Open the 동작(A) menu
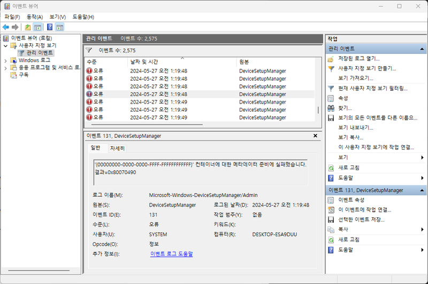428x284 pixels. click(x=35, y=17)
